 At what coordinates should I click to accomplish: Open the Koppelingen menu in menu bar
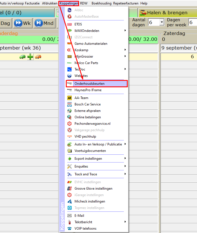(x=69, y=3)
